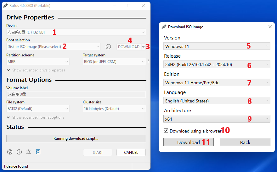Viewport: 277px width, 172px height.
Task: Open the Language dropdown
Action: pos(217,101)
